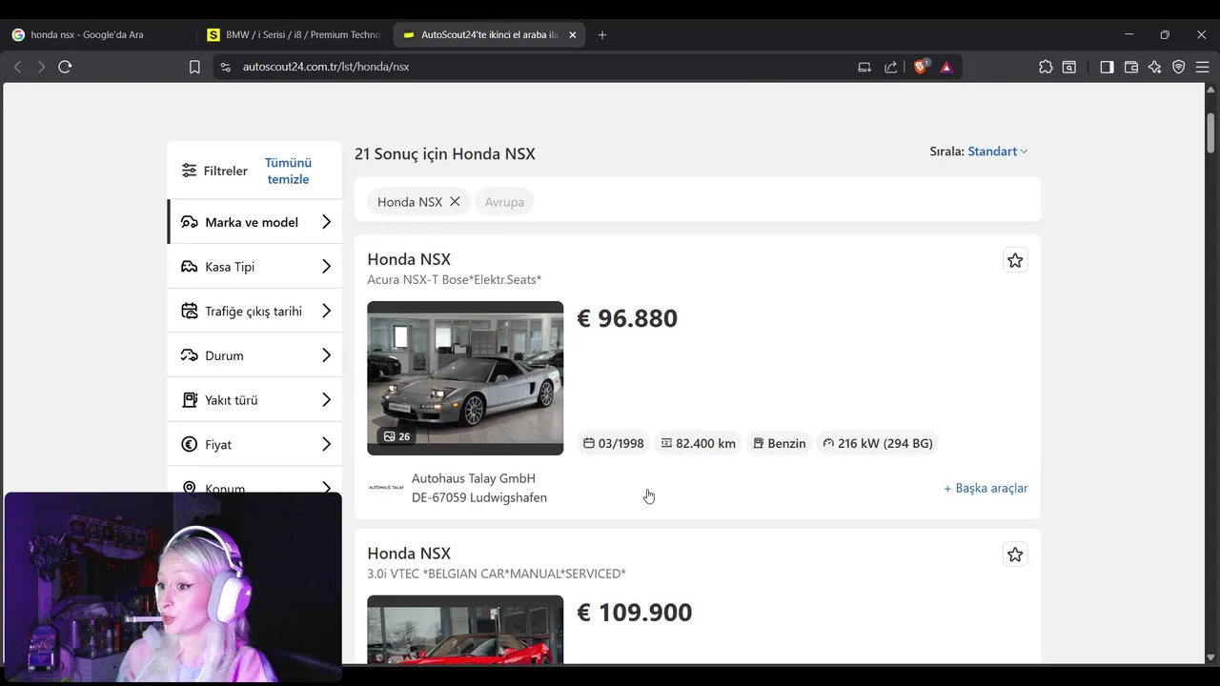Open Brave Rewards triangle icon
1220x686 pixels.
(946, 67)
